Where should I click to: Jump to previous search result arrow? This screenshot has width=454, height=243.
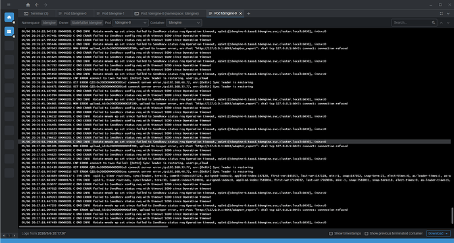click(x=441, y=22)
